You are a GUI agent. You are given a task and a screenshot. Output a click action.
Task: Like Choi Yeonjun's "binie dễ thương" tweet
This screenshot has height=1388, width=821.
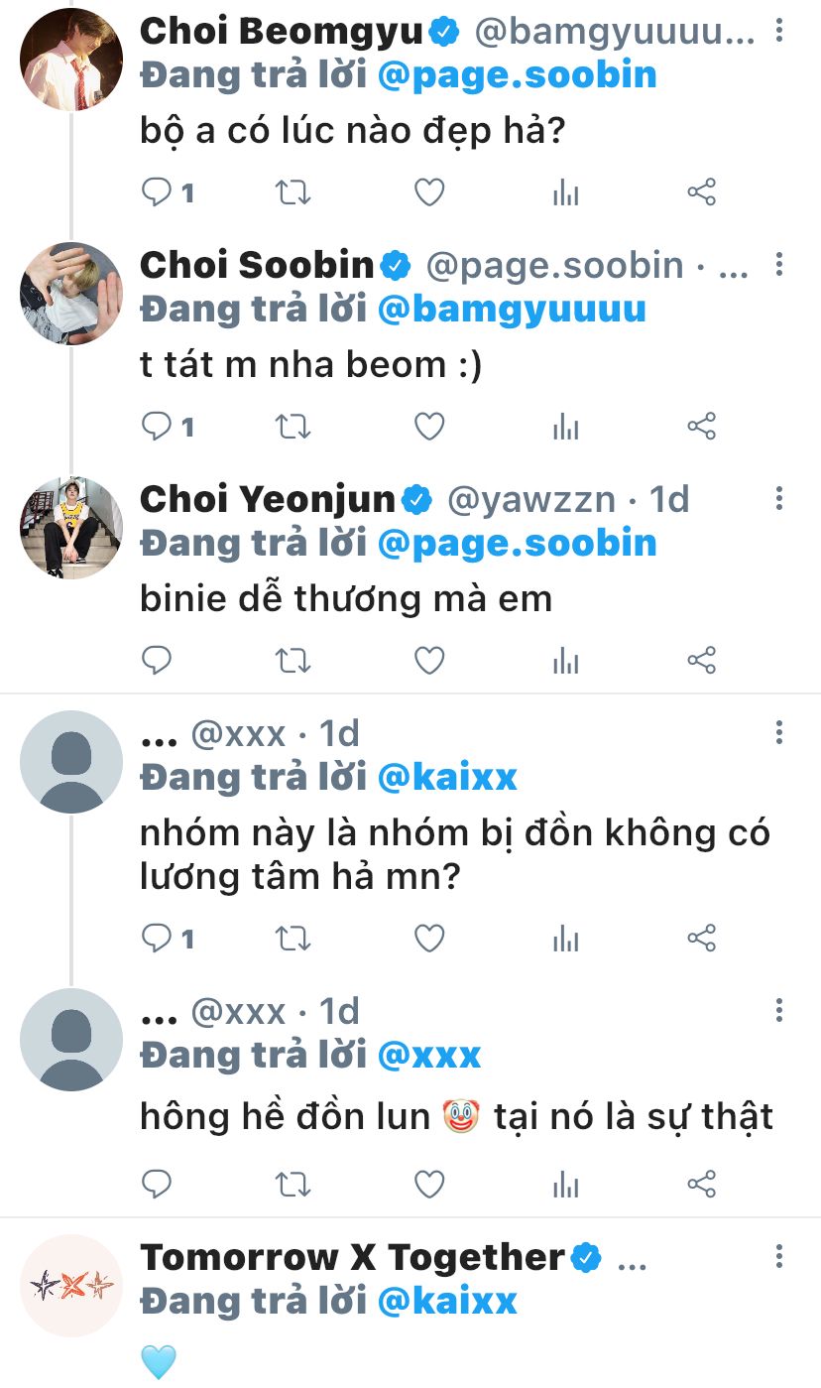click(428, 660)
